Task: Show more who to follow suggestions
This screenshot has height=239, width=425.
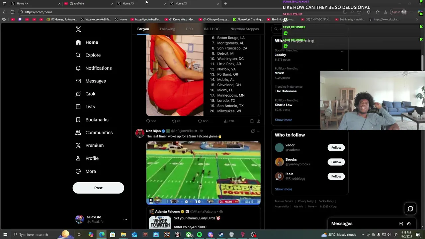Action: tap(283, 189)
